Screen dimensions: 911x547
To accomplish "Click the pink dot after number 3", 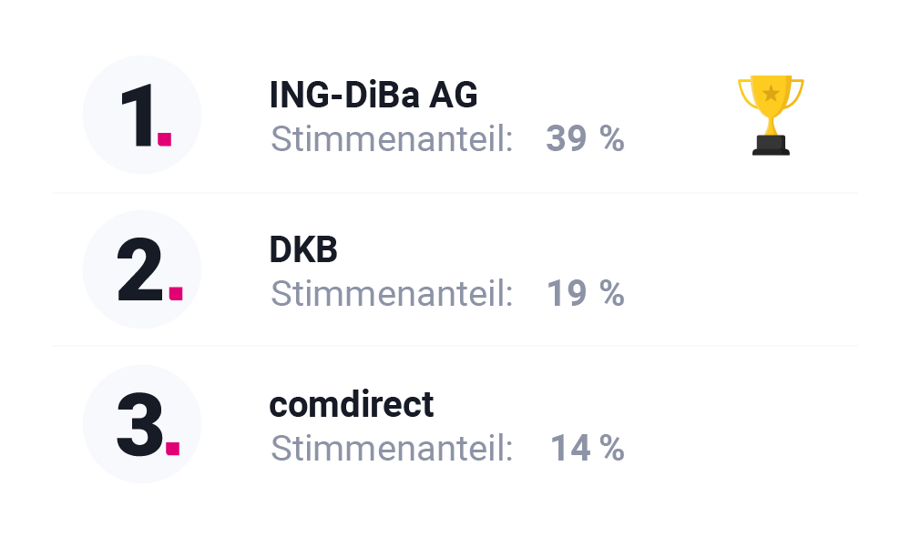I will click(172, 449).
